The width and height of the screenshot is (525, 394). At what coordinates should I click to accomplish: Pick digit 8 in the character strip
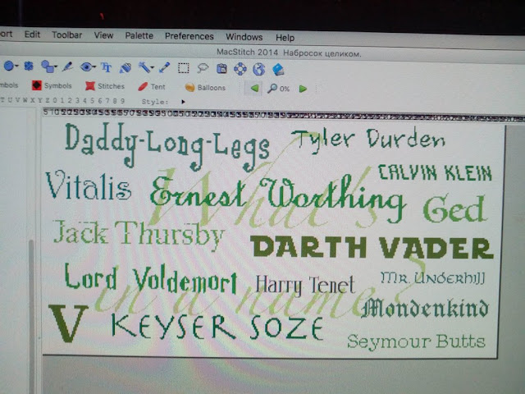(115, 100)
